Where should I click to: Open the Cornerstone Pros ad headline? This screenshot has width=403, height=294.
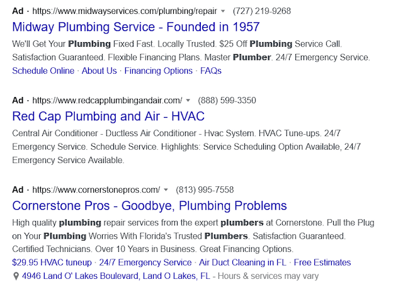[x=149, y=206]
